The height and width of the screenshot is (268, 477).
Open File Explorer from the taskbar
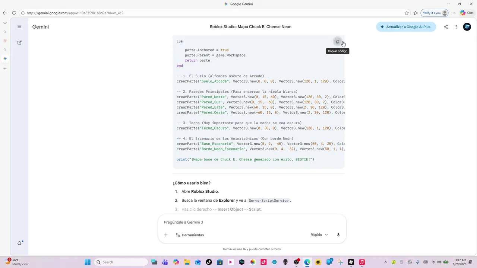[187, 262]
